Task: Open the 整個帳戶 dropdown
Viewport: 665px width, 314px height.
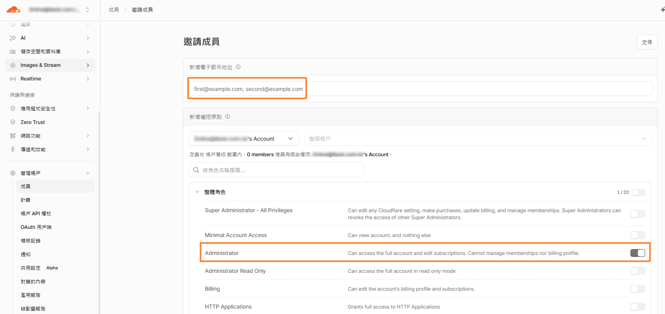Action: pyautogui.click(x=477, y=139)
